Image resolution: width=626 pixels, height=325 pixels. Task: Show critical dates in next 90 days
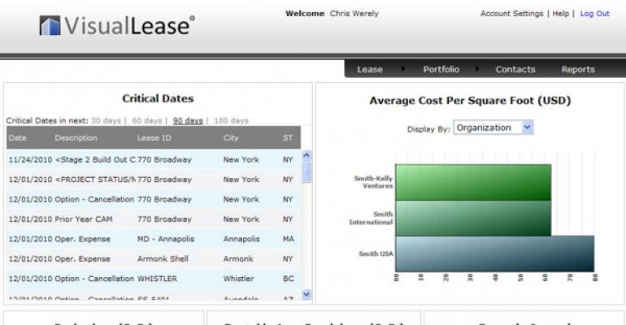(x=188, y=120)
